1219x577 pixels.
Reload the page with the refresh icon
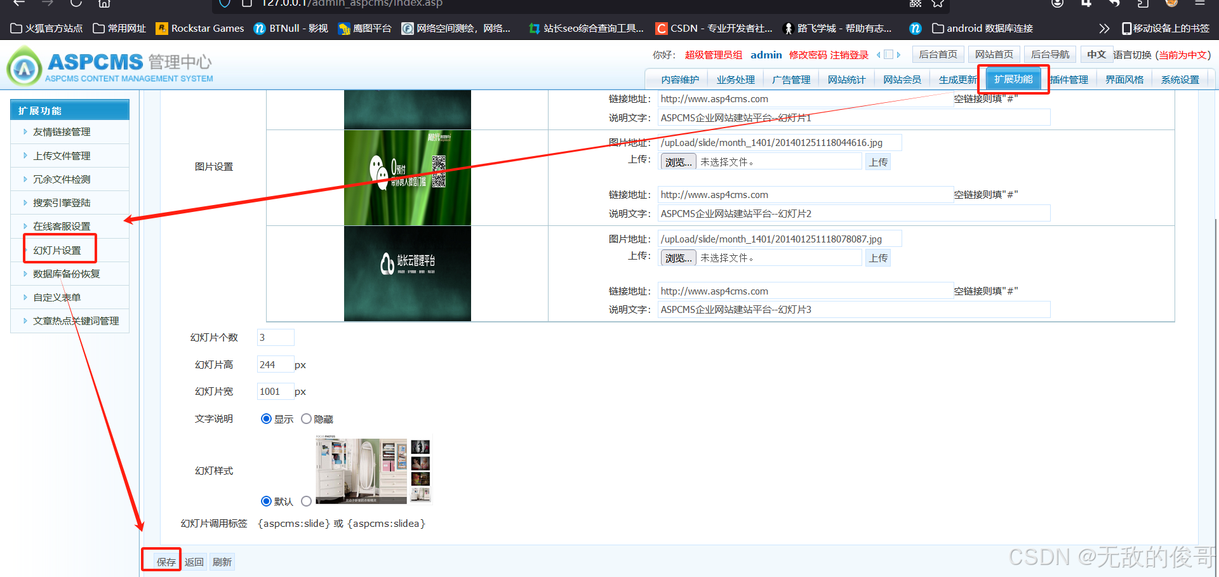click(76, 4)
